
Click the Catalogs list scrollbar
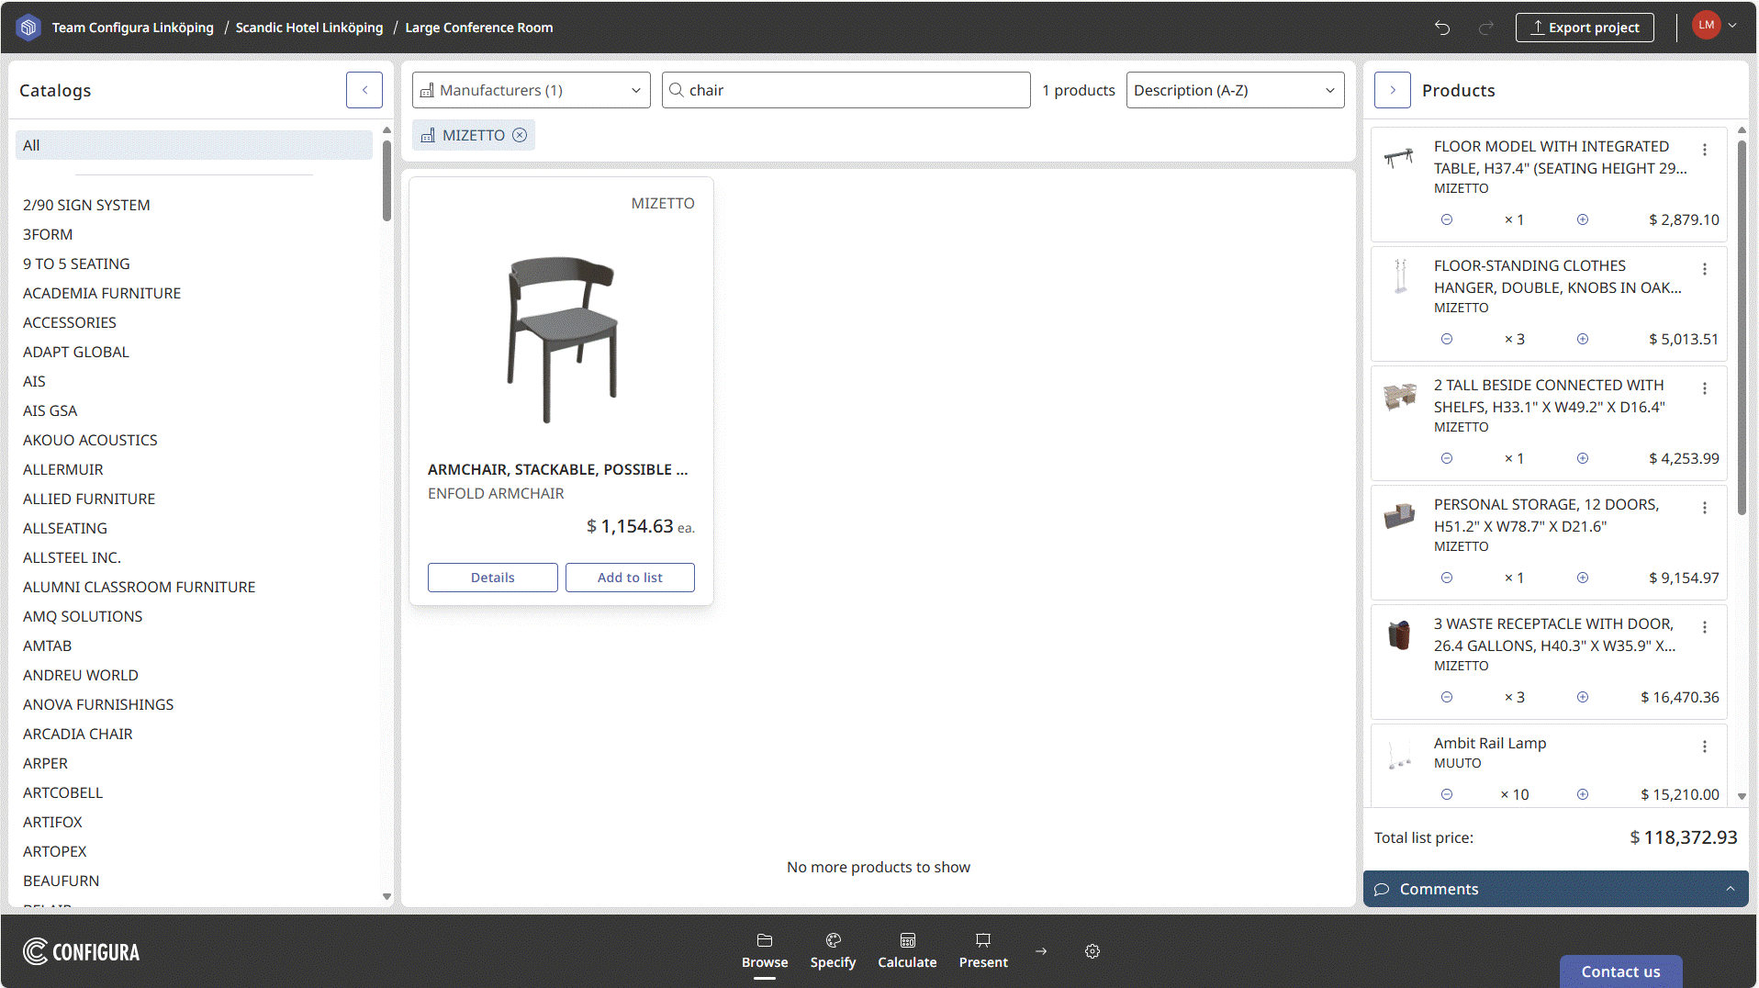(387, 181)
